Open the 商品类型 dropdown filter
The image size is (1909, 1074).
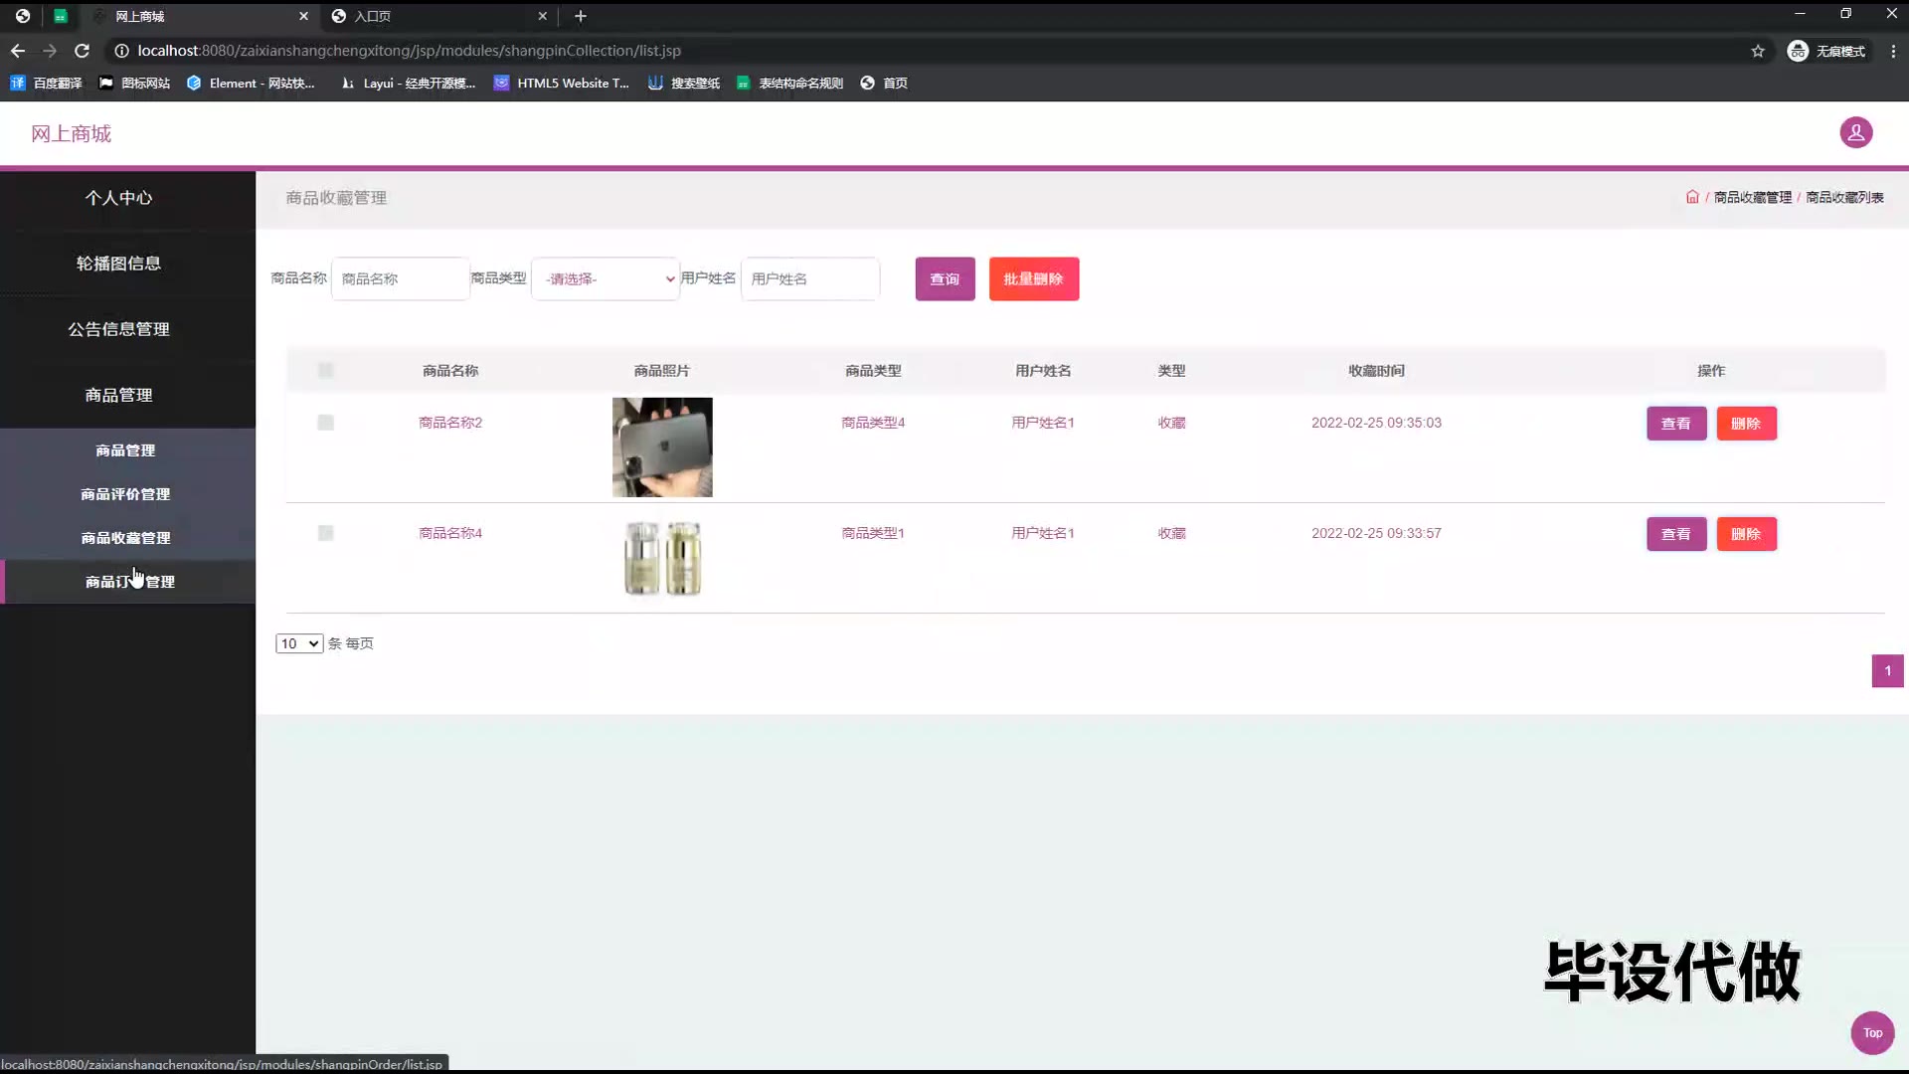point(606,278)
